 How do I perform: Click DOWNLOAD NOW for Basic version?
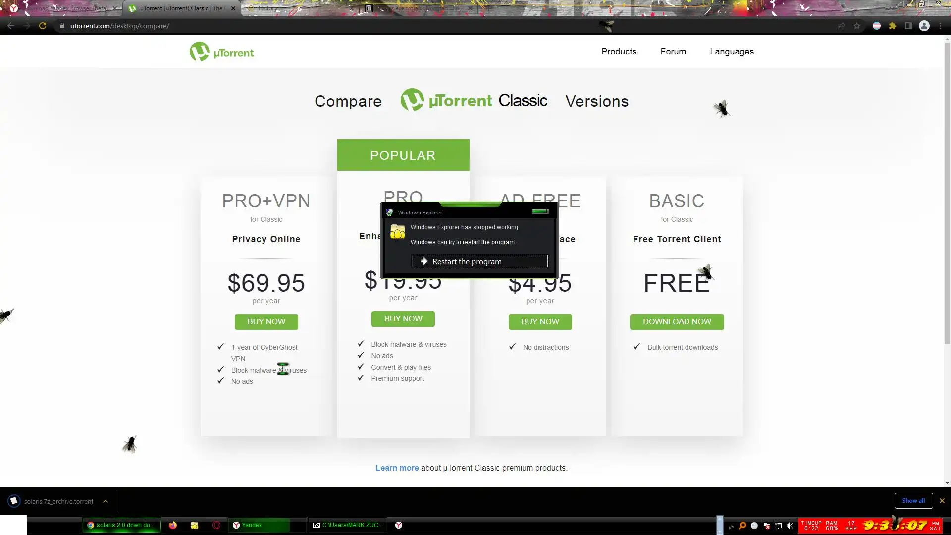pyautogui.click(x=677, y=321)
